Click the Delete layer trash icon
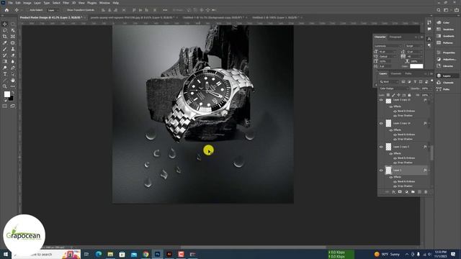Image resolution: width=461 pixels, height=259 pixels. click(x=426, y=192)
